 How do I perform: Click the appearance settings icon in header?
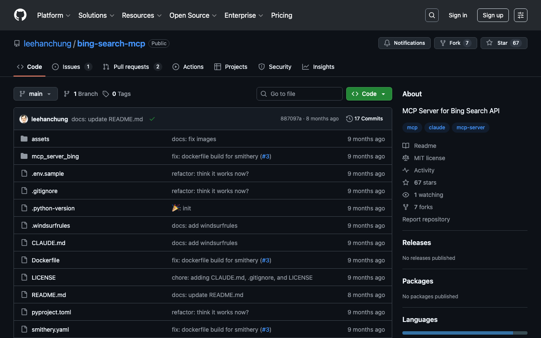520,15
